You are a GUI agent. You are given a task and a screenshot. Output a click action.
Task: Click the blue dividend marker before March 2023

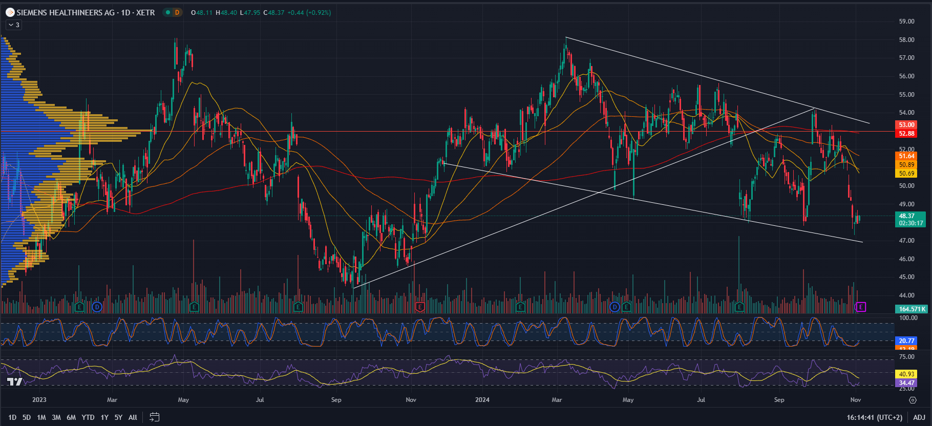point(97,307)
